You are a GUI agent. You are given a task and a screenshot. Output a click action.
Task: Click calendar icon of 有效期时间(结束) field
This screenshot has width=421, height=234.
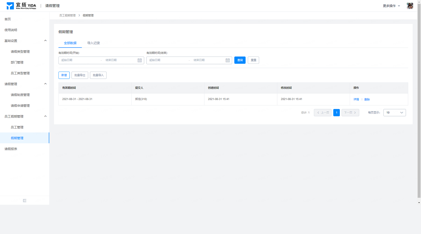(x=228, y=60)
